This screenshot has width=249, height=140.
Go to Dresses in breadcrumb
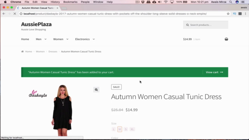(53, 51)
